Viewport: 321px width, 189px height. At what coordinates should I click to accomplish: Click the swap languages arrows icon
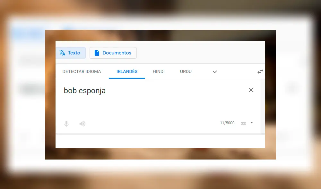(260, 71)
